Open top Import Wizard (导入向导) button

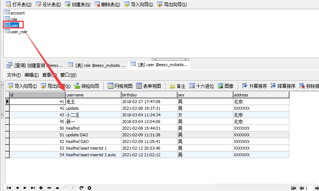coord(139,4)
